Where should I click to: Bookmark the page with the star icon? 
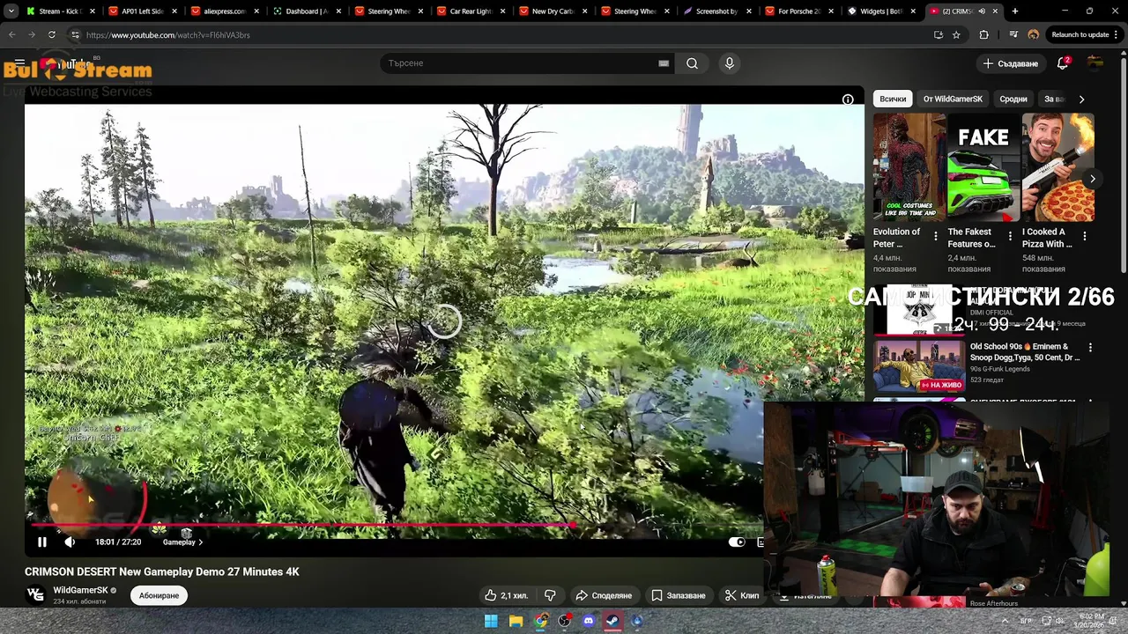point(956,35)
